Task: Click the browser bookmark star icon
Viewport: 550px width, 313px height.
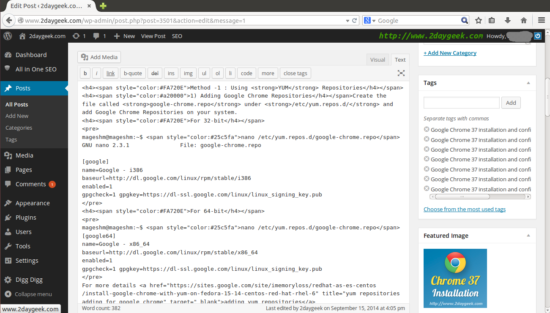Action: 478,20
